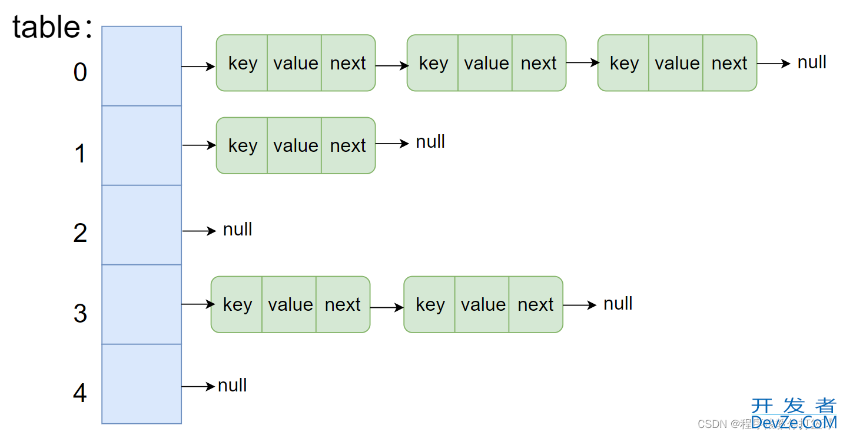Select the key cell of the first node in row 0
The image size is (843, 435).
click(x=242, y=63)
